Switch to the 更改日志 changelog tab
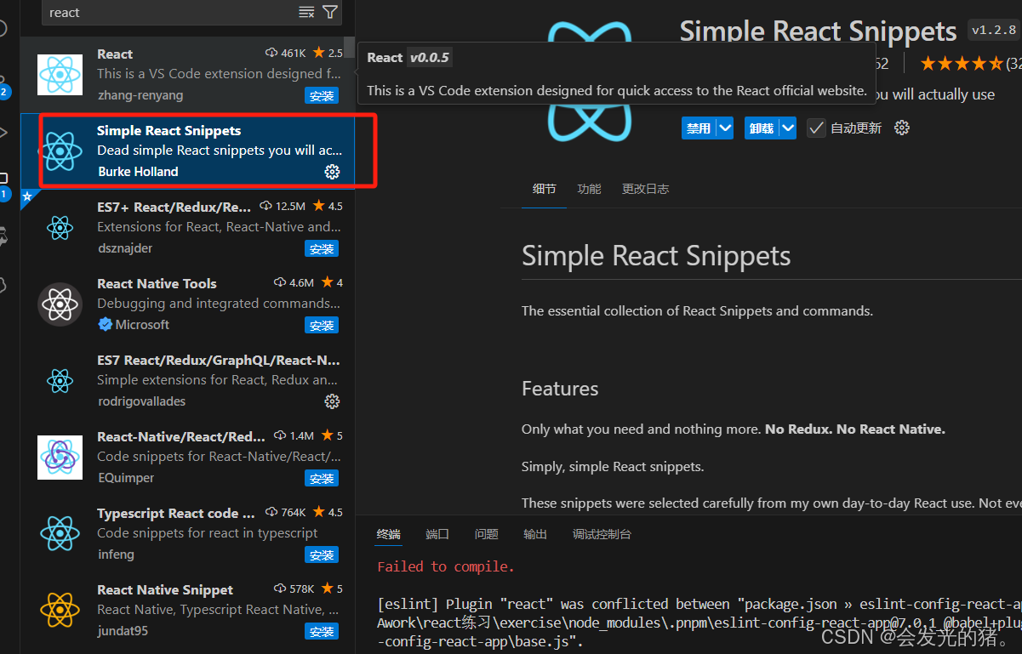Image resolution: width=1022 pixels, height=654 pixels. [x=645, y=189]
